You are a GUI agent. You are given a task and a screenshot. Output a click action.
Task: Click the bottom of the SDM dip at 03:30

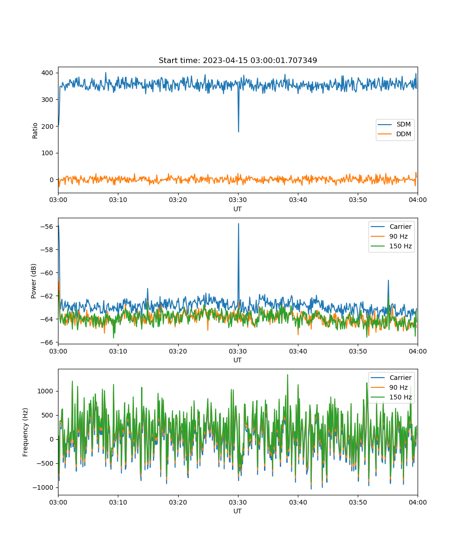(x=238, y=132)
